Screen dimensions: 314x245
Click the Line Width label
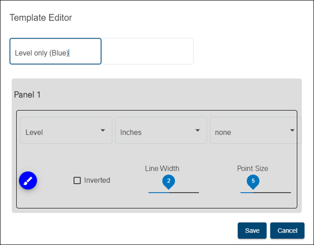[x=162, y=168]
